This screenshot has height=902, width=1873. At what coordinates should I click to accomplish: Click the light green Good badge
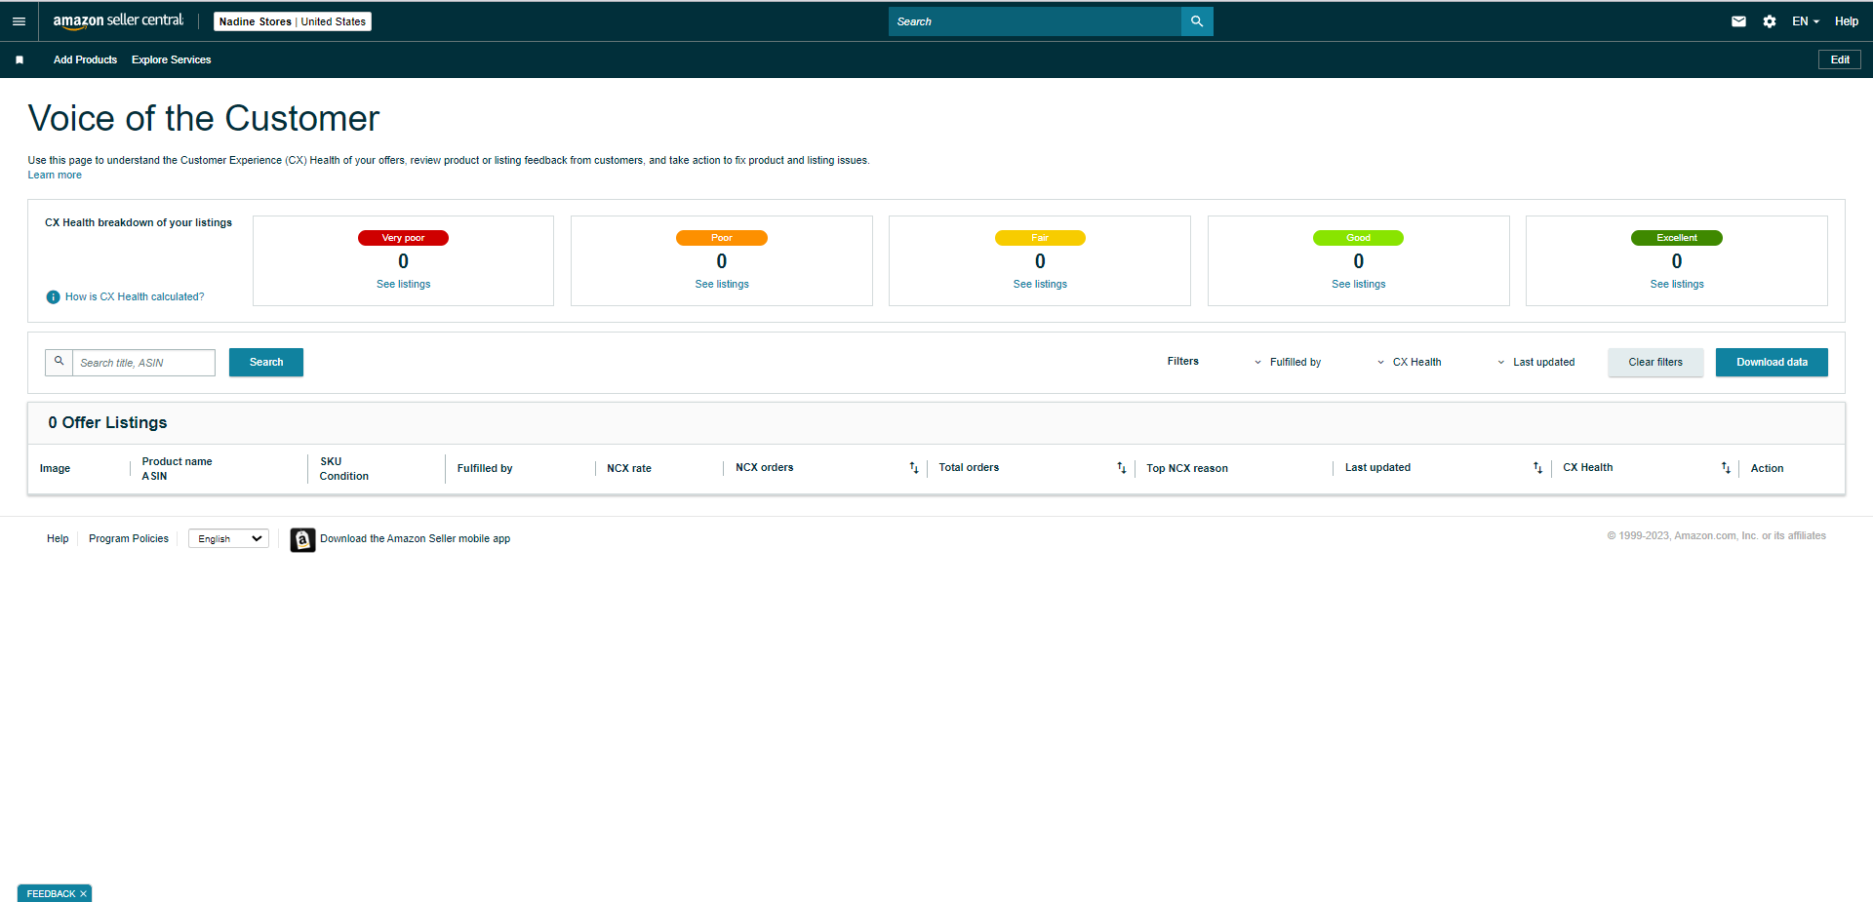(1358, 238)
